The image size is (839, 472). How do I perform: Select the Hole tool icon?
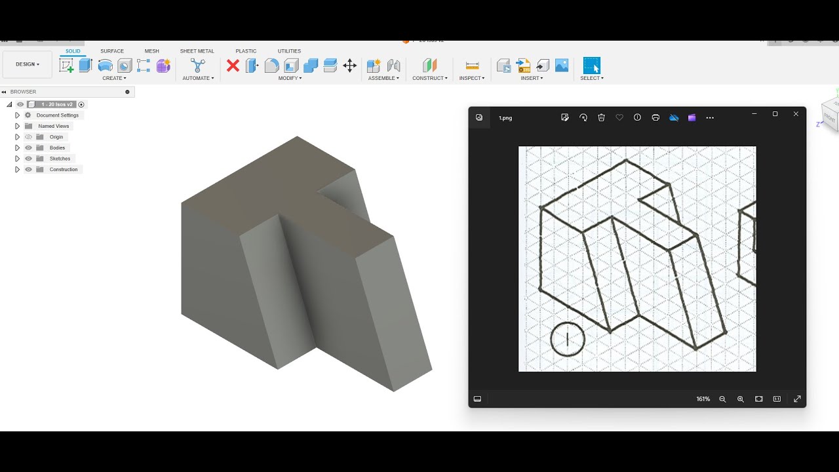click(x=125, y=65)
